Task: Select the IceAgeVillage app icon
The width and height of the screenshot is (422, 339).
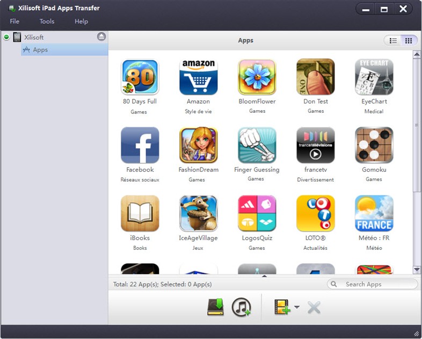Action: click(x=198, y=213)
